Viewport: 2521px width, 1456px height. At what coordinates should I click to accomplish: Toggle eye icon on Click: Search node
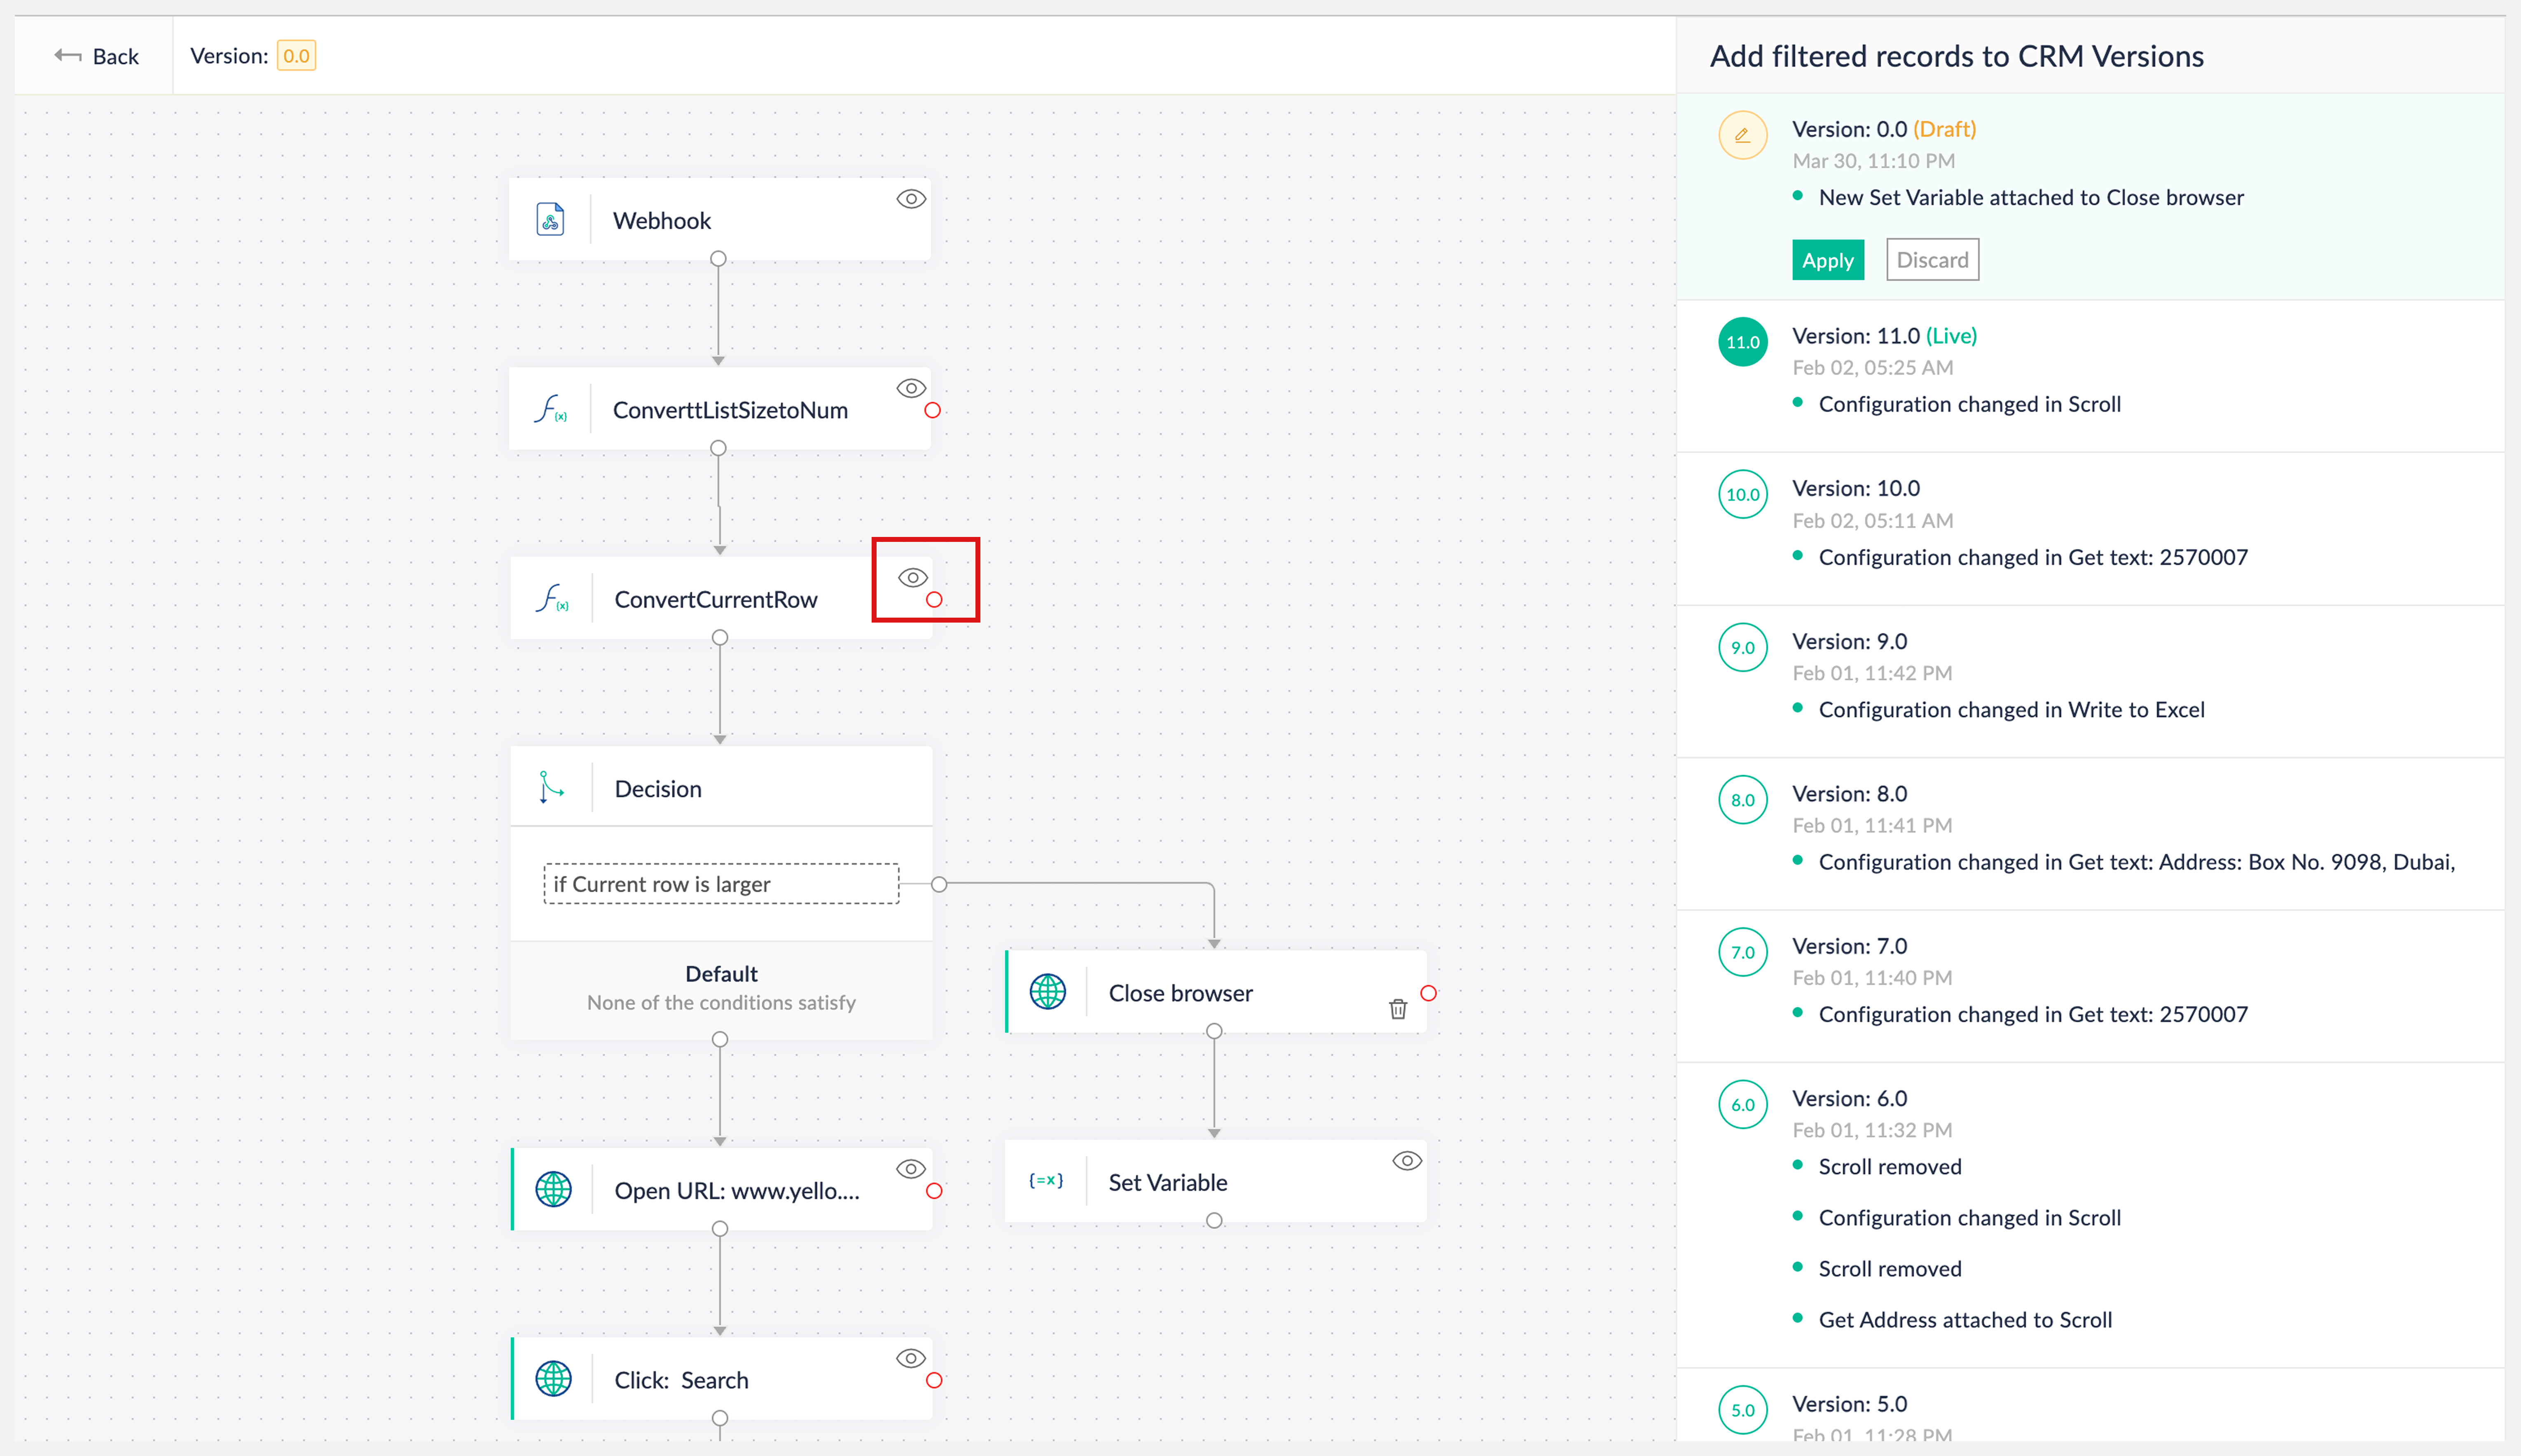tap(910, 1358)
